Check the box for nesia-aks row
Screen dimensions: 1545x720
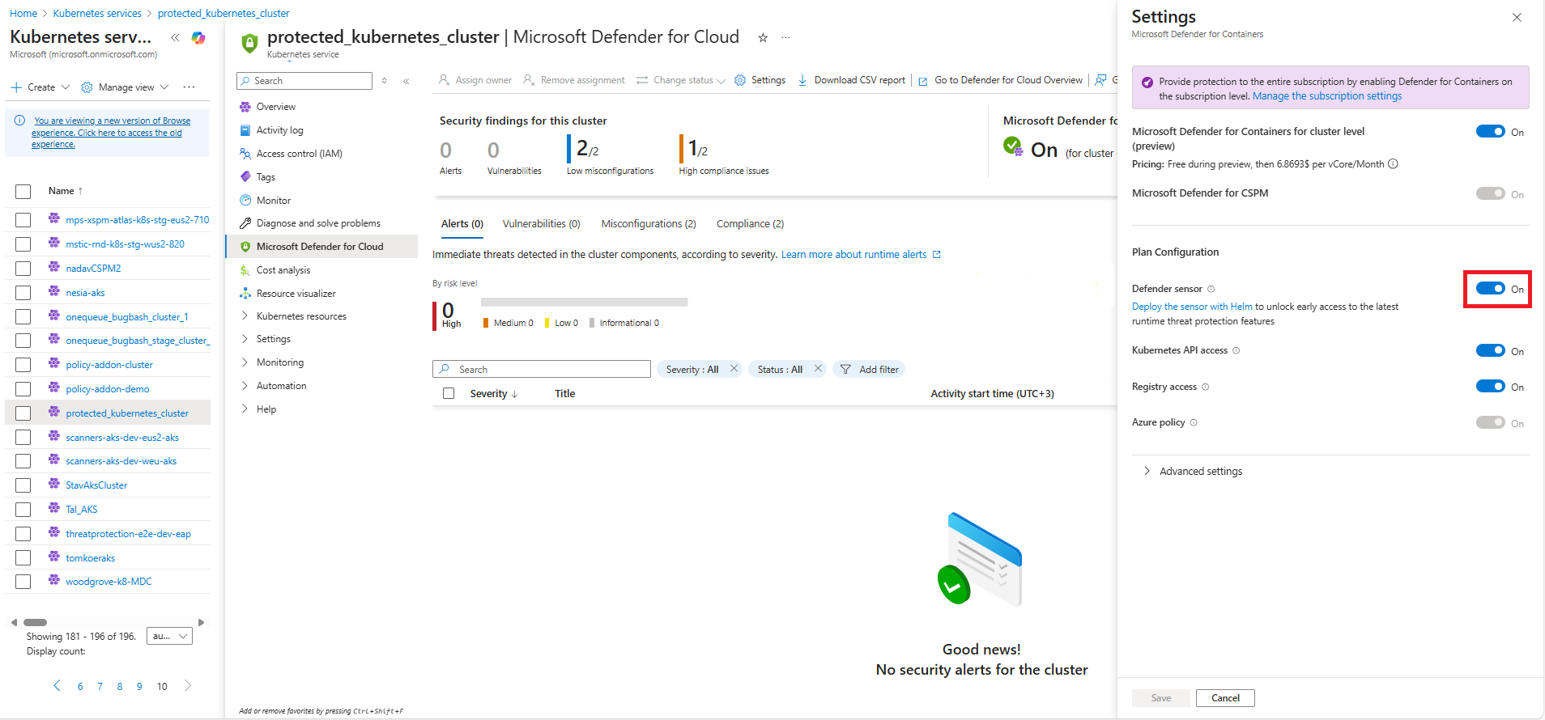tap(23, 293)
